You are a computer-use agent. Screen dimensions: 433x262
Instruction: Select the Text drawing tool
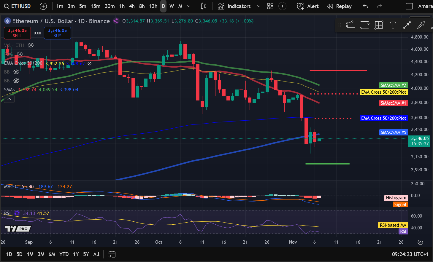pos(393,25)
